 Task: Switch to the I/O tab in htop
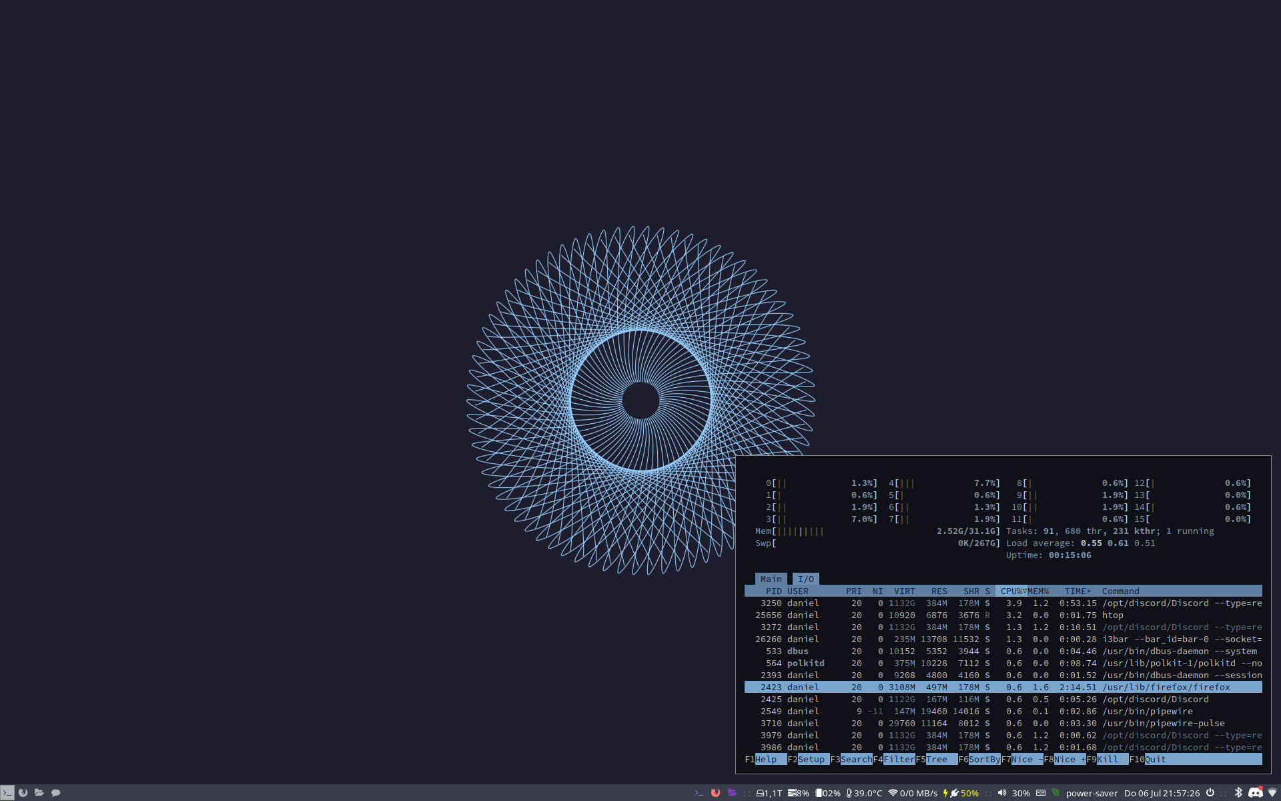[x=806, y=579]
